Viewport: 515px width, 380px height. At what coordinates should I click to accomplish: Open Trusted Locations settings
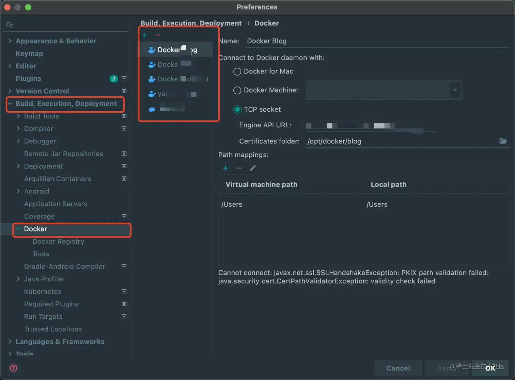click(x=53, y=329)
